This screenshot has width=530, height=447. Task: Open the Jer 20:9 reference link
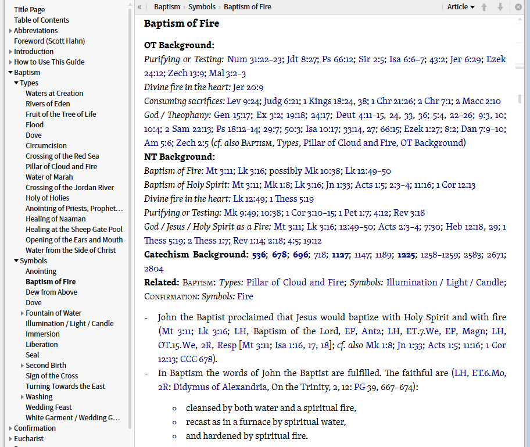[x=248, y=87]
